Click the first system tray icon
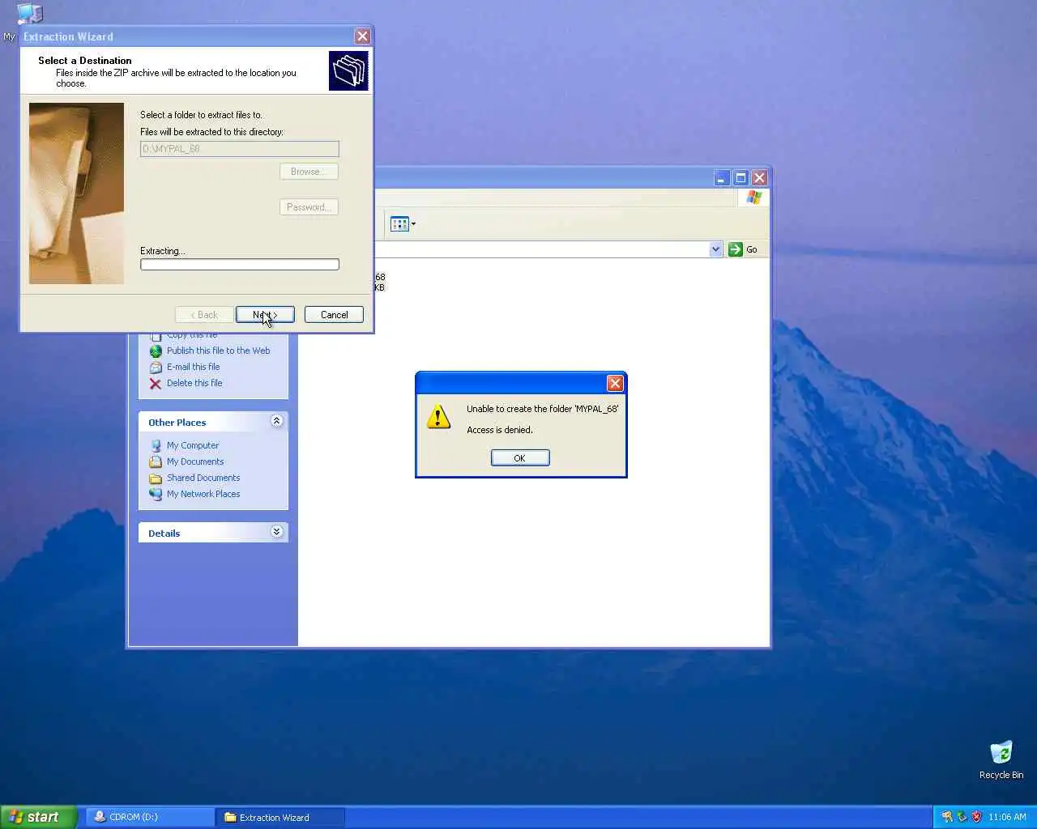 [x=947, y=817]
